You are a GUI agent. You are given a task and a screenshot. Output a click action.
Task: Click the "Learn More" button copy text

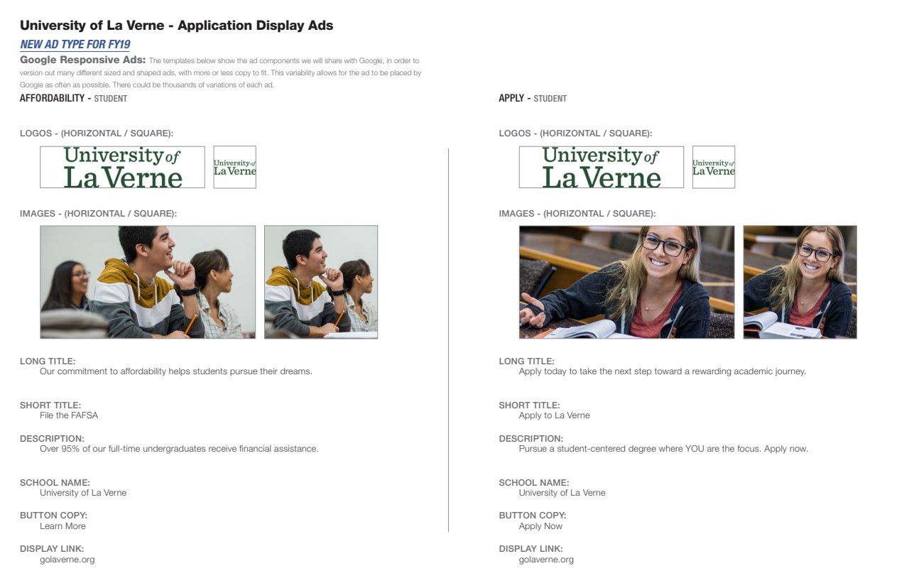pyautogui.click(x=62, y=526)
